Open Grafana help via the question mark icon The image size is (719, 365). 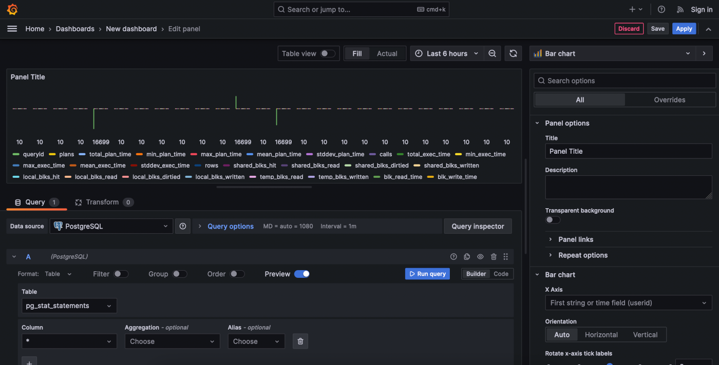[661, 9]
